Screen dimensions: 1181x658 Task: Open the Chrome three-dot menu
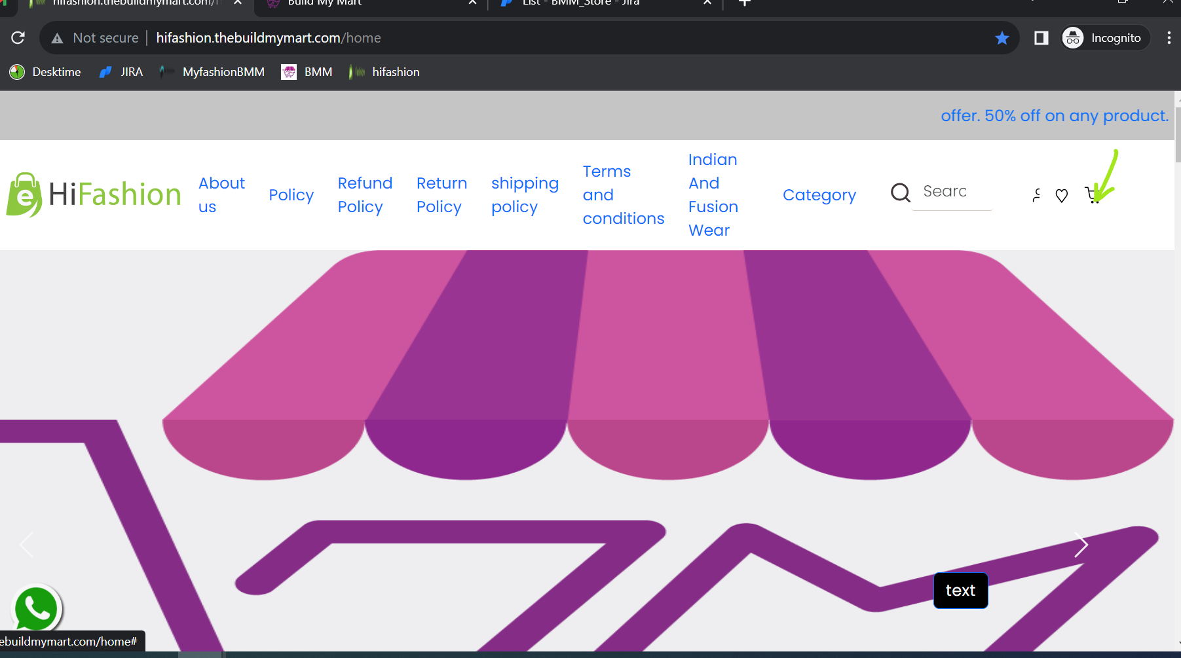coord(1169,38)
